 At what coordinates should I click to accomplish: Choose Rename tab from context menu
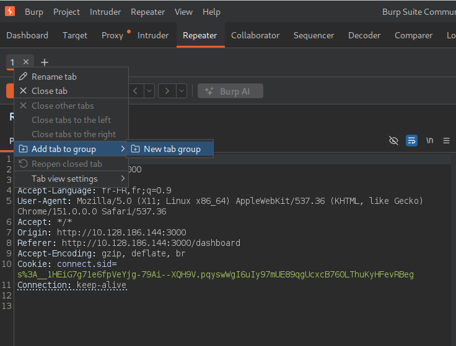click(71, 77)
